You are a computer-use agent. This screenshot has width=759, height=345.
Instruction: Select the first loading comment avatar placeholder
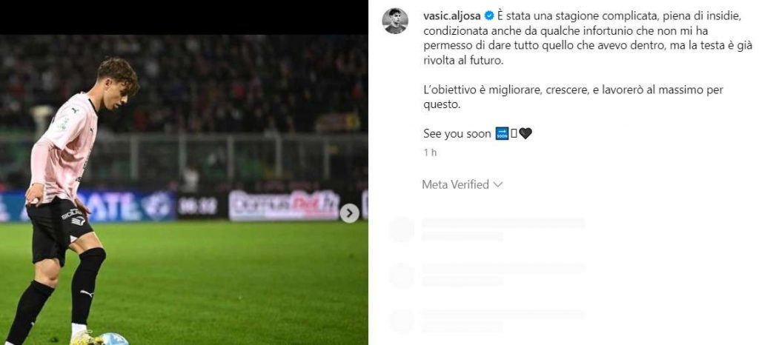pyautogui.click(x=402, y=230)
